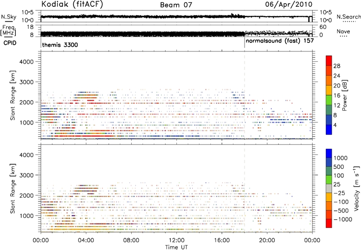Click the 'Beam 07' label
Screen dimensions: 361x250
tap(176, 5)
